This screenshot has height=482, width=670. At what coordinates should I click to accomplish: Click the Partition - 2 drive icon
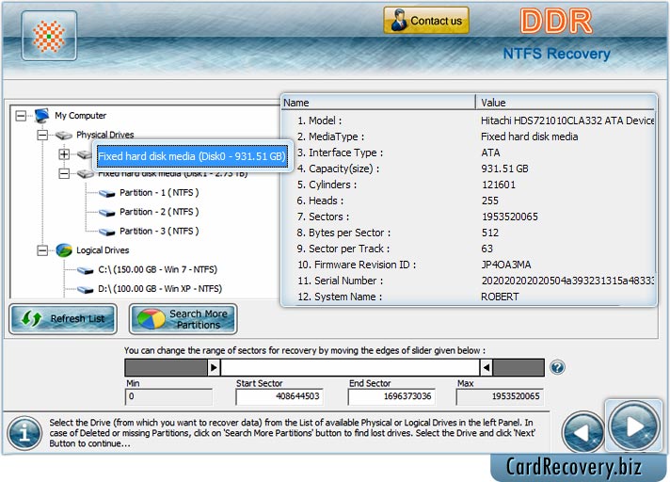pos(107,213)
